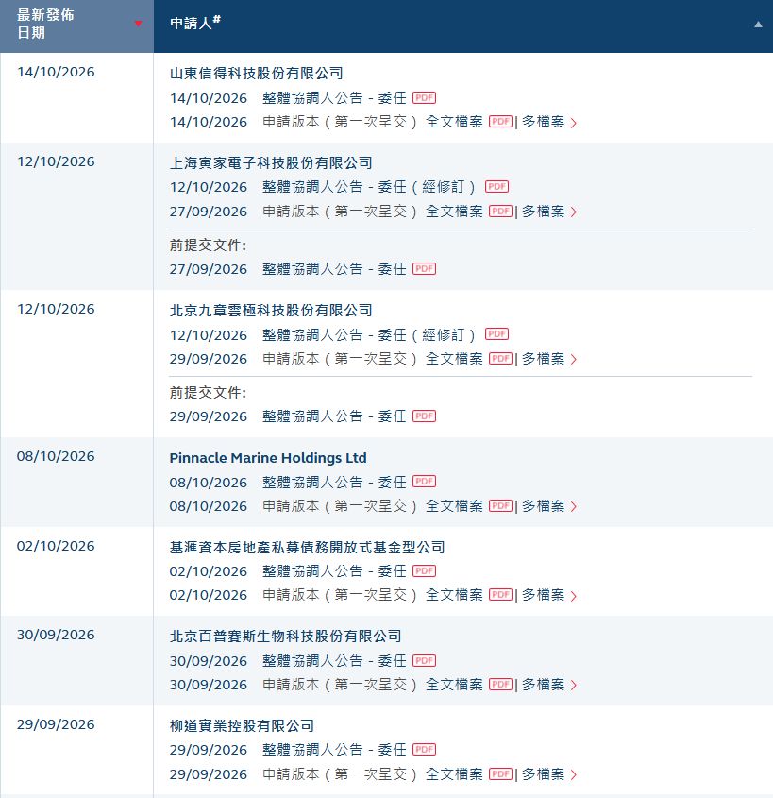Click 申請人 column header label
This screenshot has width=773, height=798.
click(x=194, y=23)
